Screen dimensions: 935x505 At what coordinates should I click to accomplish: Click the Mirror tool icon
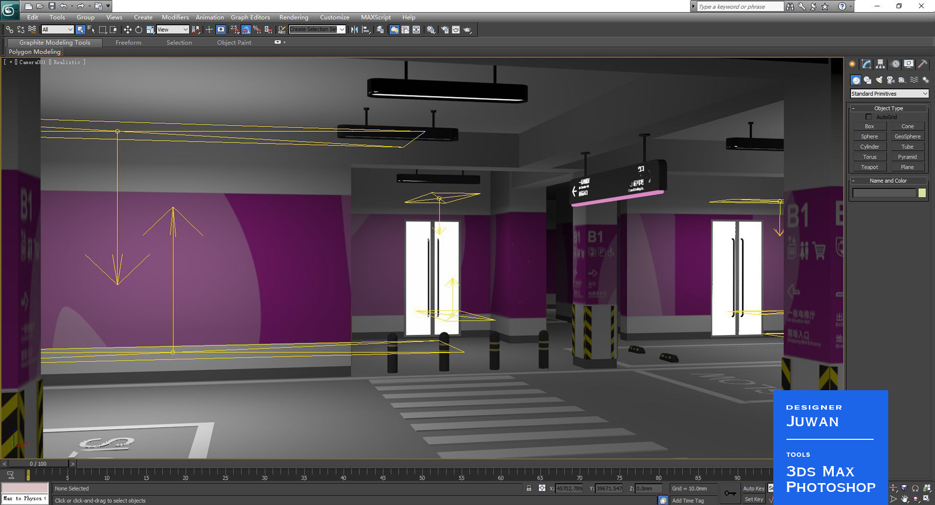pos(354,30)
